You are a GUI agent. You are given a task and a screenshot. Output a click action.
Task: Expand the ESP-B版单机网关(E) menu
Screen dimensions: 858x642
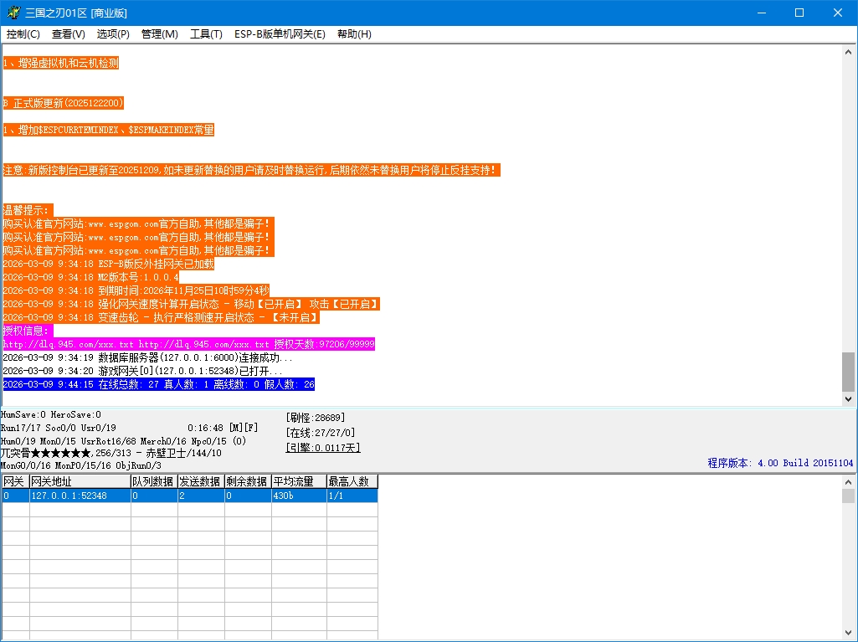(x=280, y=34)
